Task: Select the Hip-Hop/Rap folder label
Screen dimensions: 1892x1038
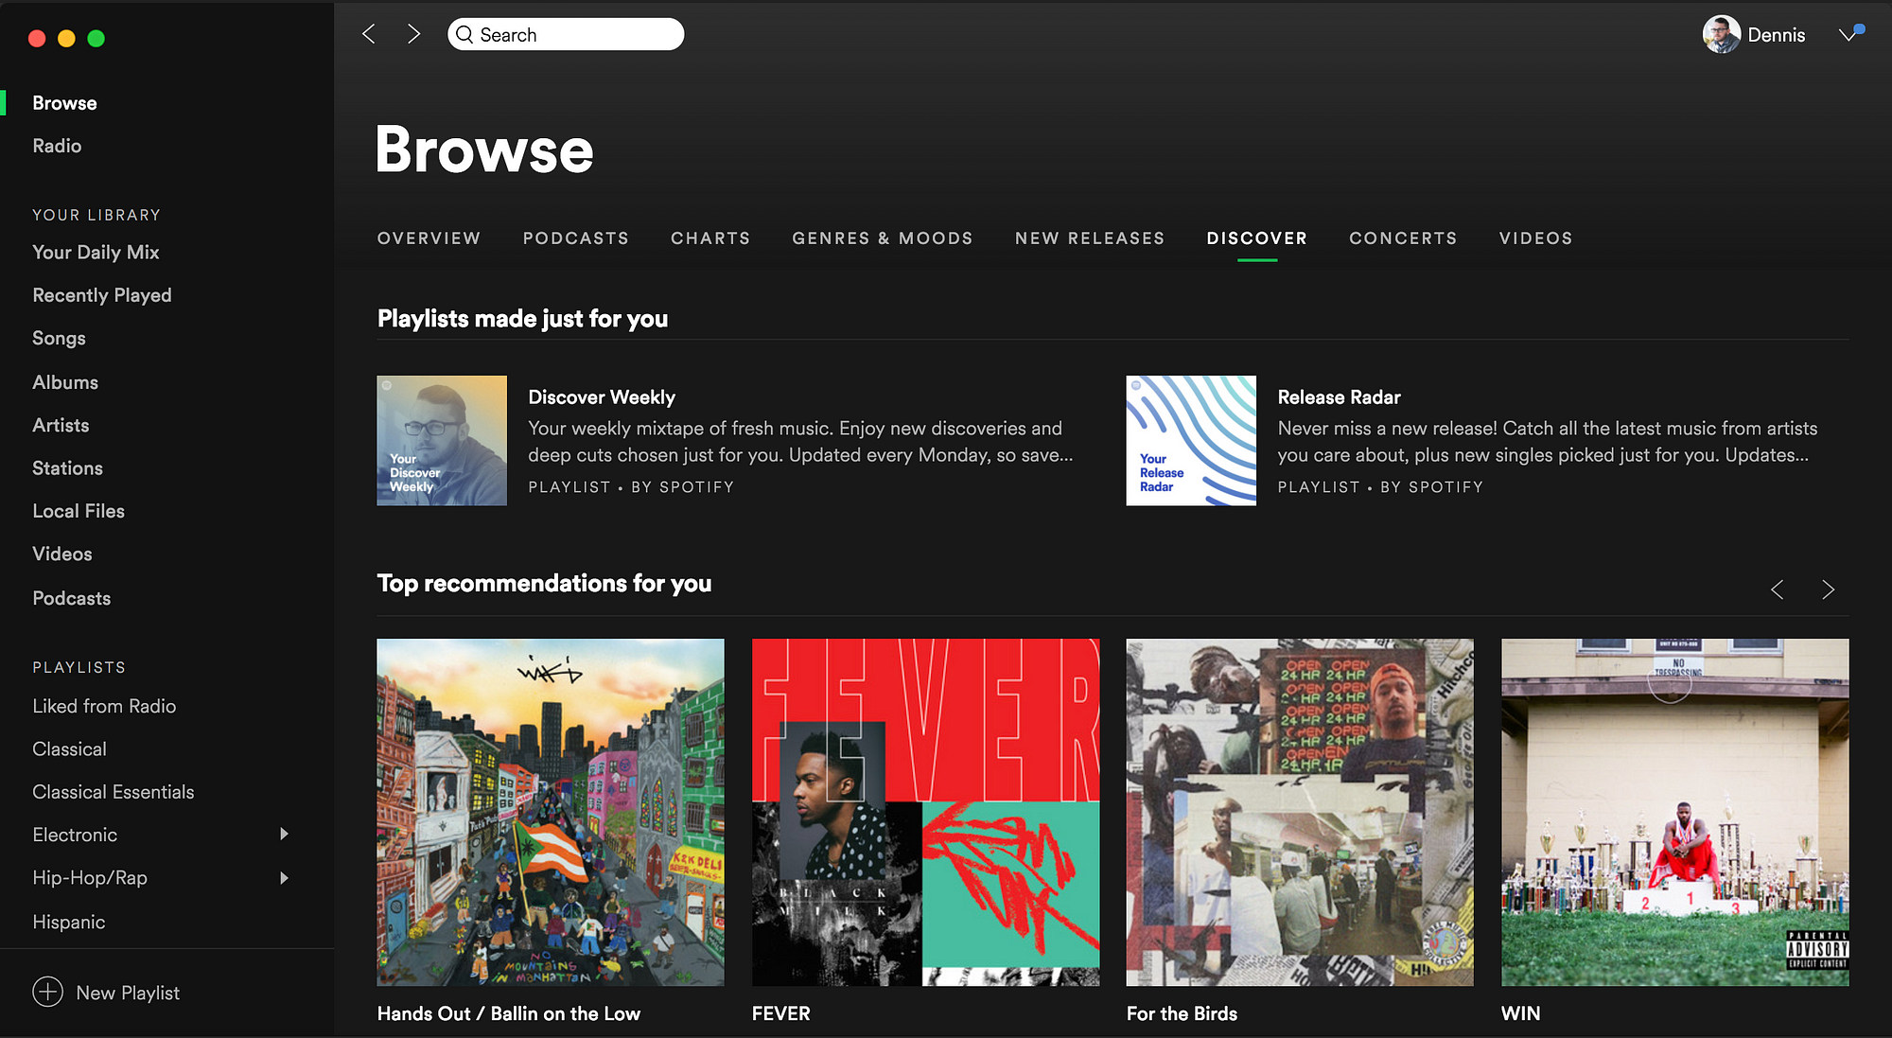Action: pyautogui.click(x=90, y=878)
